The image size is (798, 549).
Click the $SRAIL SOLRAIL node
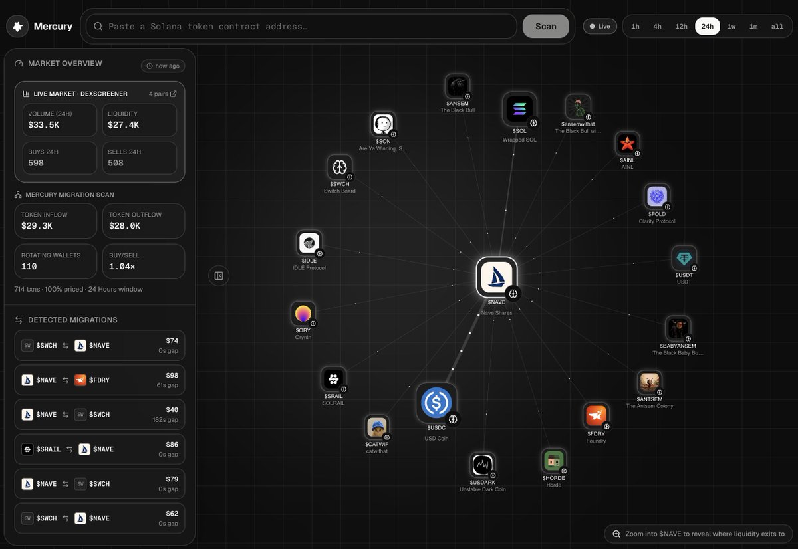(x=333, y=379)
